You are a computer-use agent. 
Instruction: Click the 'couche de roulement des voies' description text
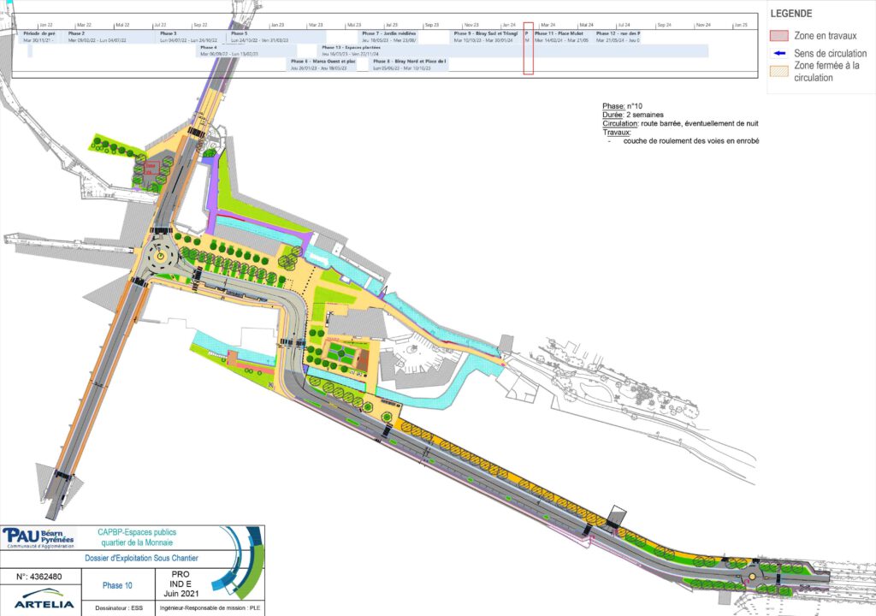(x=690, y=140)
